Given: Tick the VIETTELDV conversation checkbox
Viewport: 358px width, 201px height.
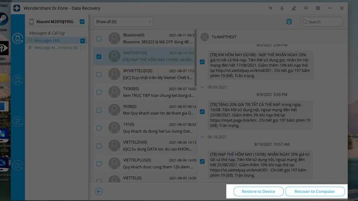Looking at the screenshot, I should [x=99, y=146].
